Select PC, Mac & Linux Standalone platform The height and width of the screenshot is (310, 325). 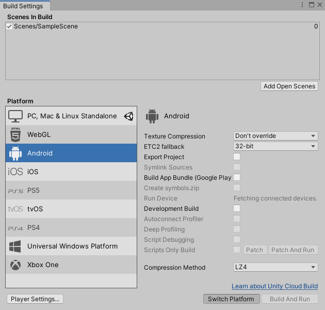(x=71, y=116)
